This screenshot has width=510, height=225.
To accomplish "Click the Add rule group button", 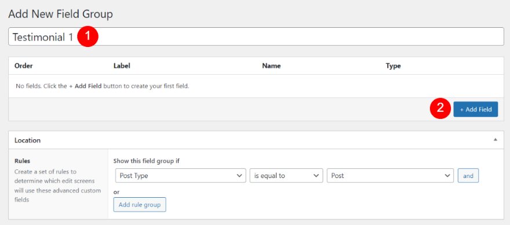I will (140, 205).
